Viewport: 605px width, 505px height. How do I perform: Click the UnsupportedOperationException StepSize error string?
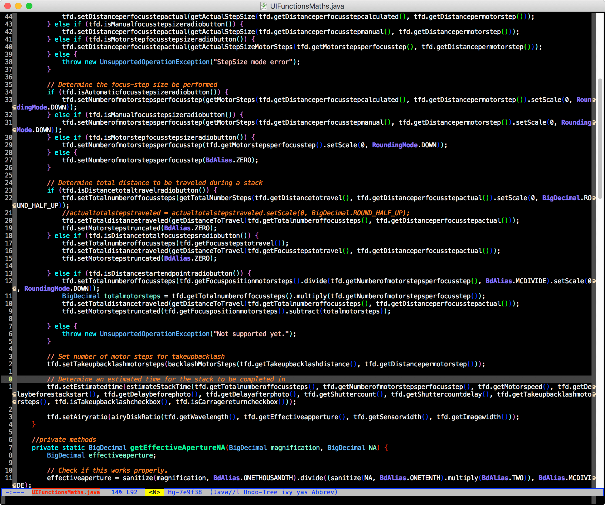pyautogui.click(x=254, y=62)
